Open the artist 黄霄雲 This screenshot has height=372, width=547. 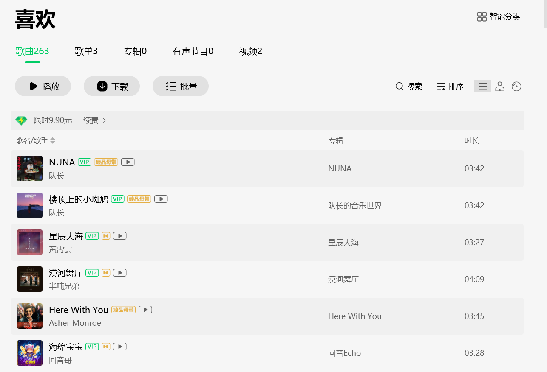[x=60, y=249]
